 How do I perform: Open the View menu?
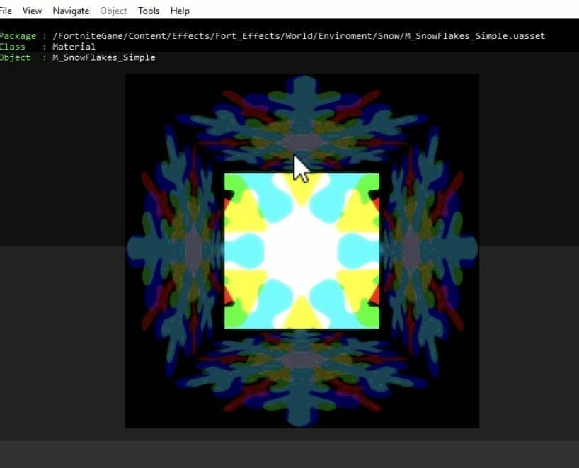click(32, 11)
